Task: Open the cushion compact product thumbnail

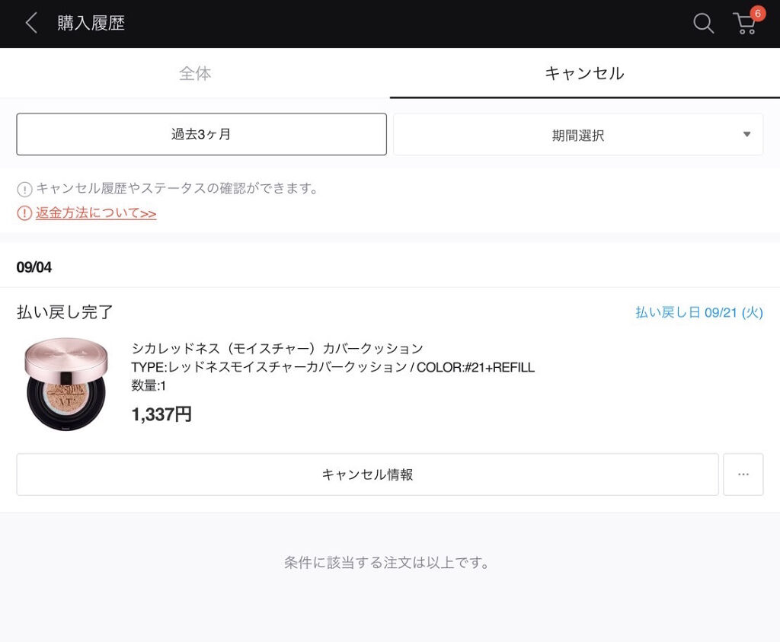Action: [66, 384]
